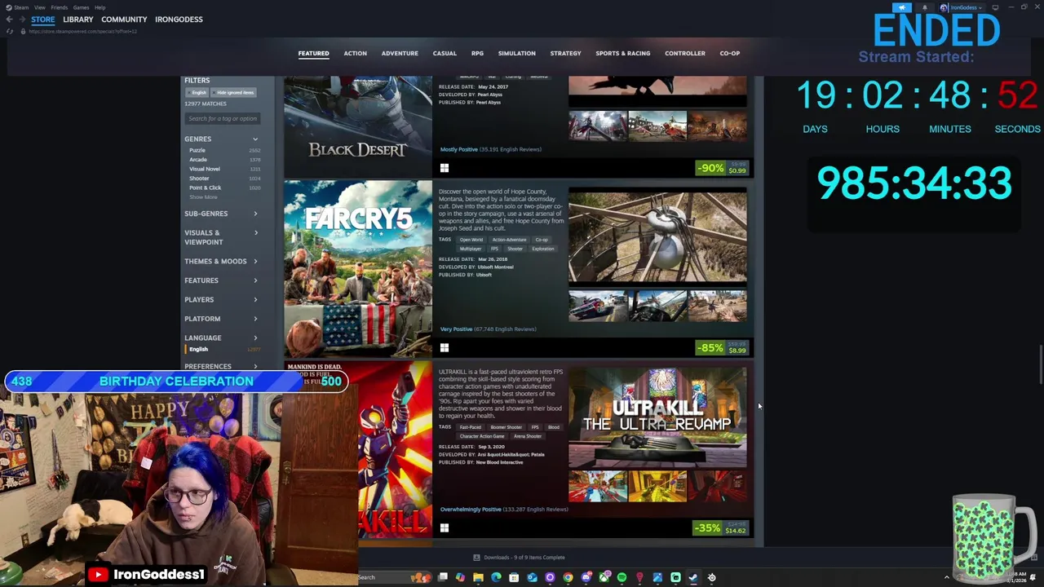Screen dimensions: 1044x587
Task: Expand the PREFERENCES filter section
Action: point(222,366)
